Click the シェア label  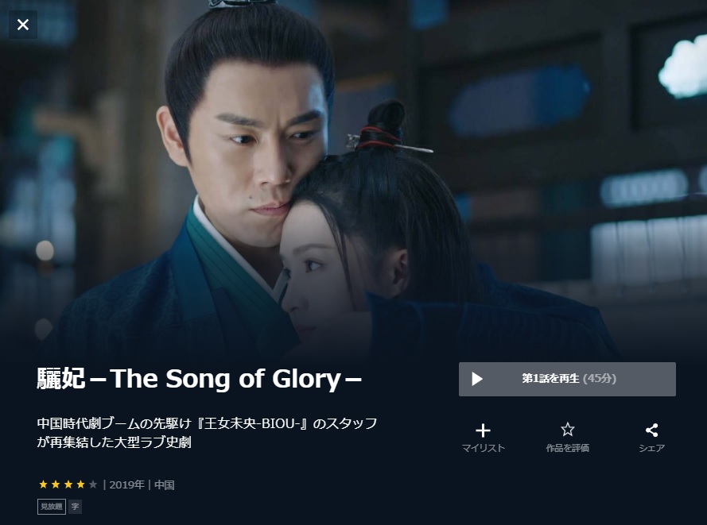(651, 448)
